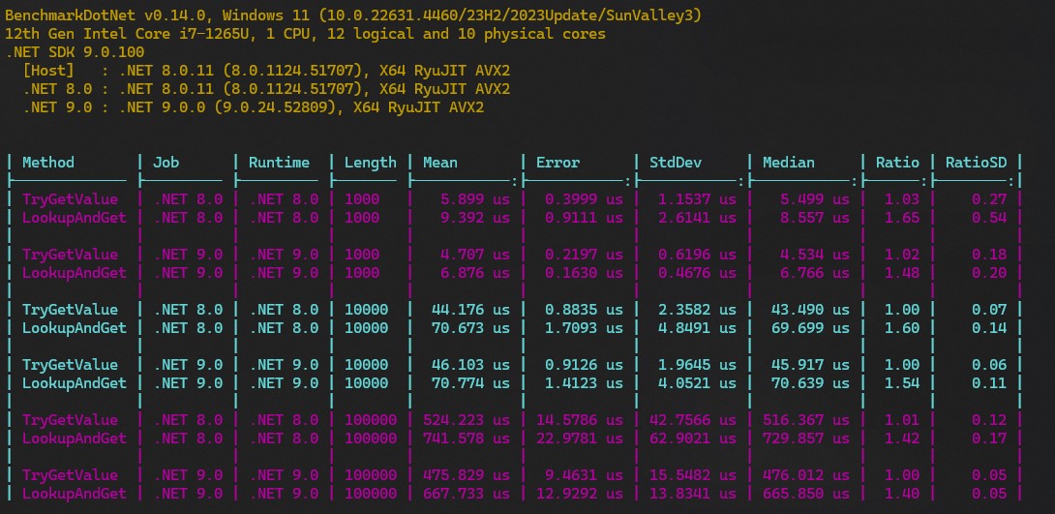The width and height of the screenshot is (1055, 514).
Task: Click the .NET 9.0.0 (9.0.24.52809) line
Action: (253, 107)
